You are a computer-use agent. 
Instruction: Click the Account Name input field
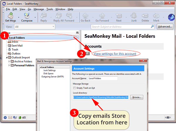point(103,79)
